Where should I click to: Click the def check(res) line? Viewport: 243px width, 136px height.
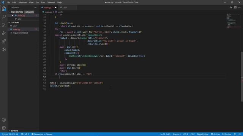[x=64, y=23]
